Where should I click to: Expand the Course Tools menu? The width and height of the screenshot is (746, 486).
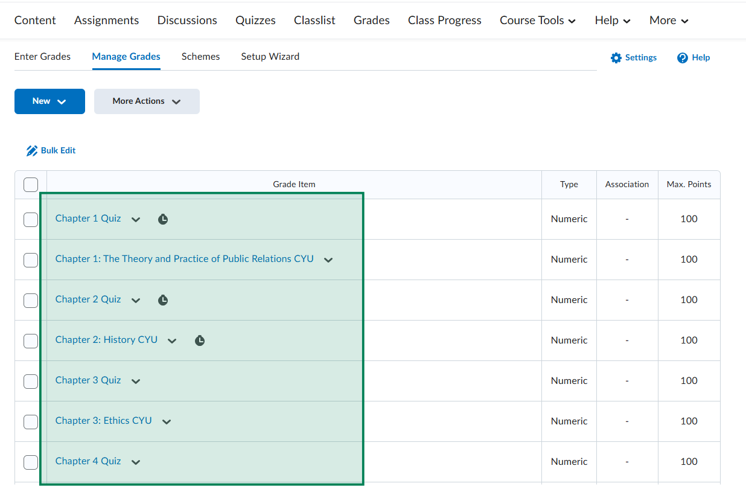tap(537, 21)
